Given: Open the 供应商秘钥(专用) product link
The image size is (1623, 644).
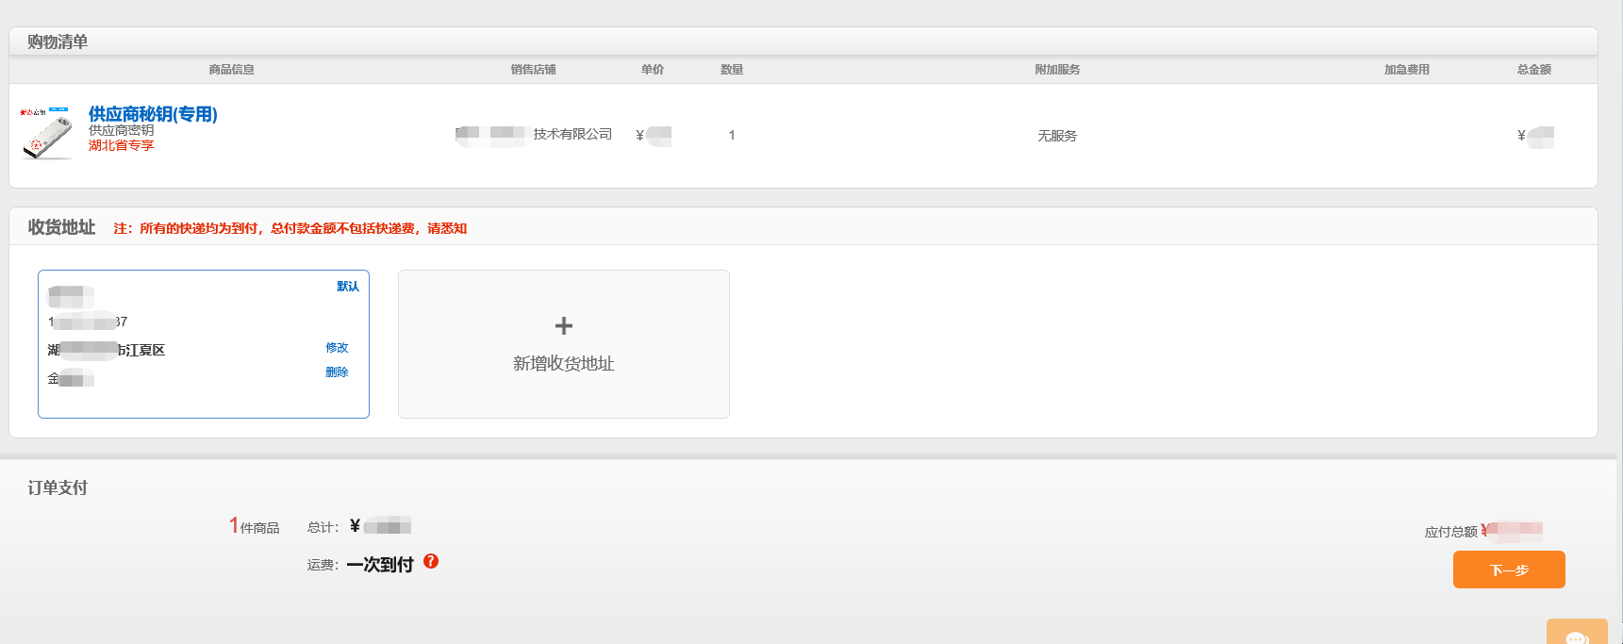Looking at the screenshot, I should click(153, 114).
